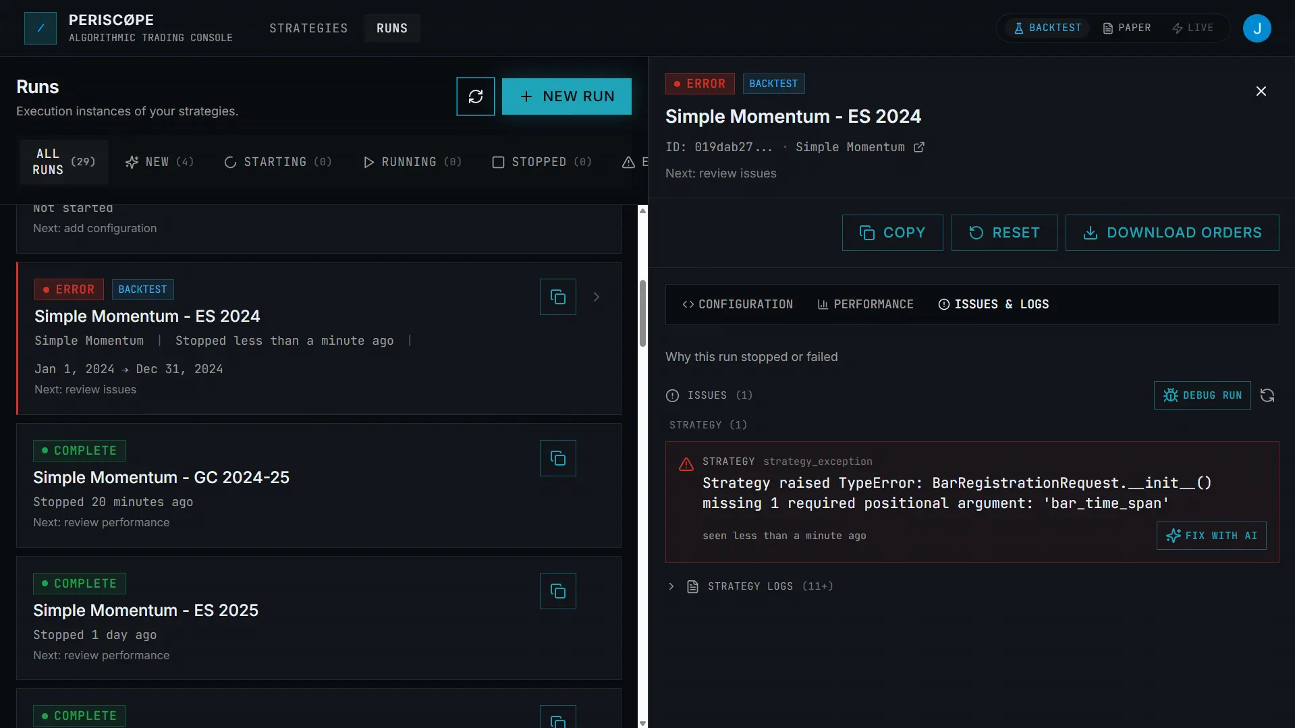
Task: Click 'Next: add configuration' text
Action: tap(95, 228)
